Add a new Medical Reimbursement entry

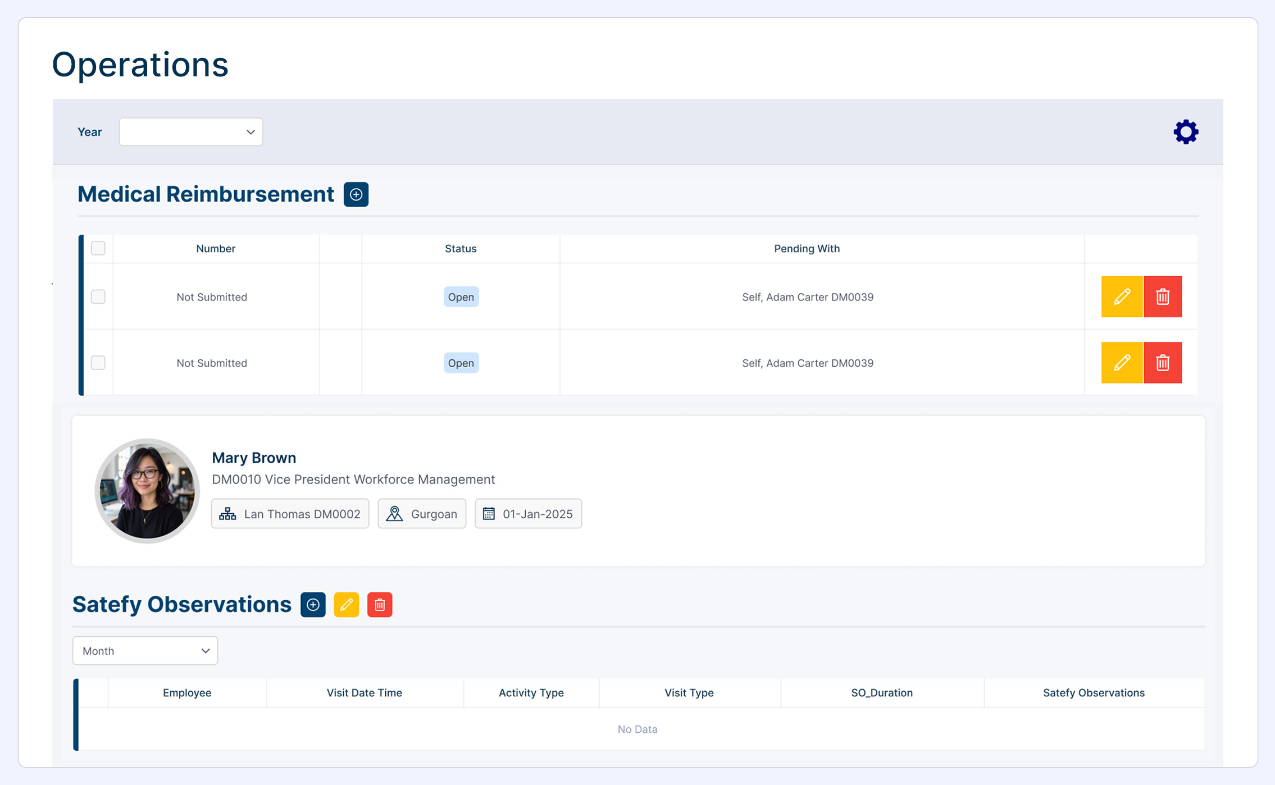point(356,194)
